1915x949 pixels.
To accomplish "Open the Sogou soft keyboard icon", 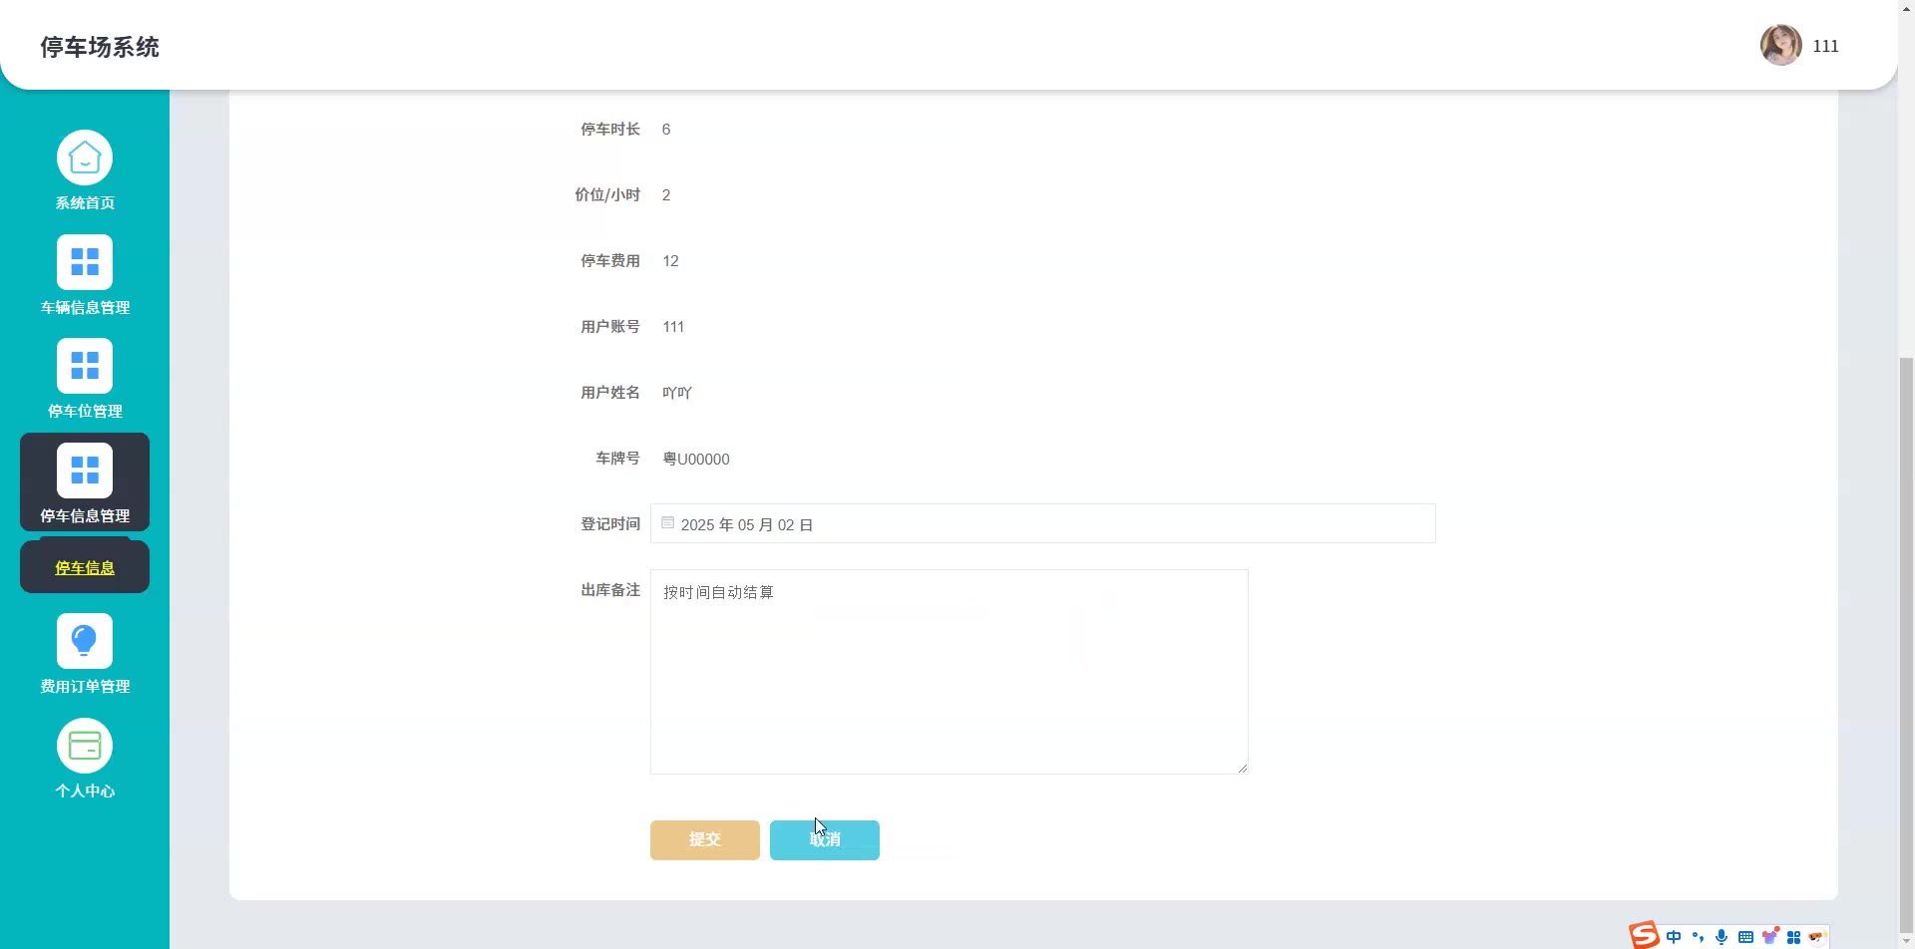I will click(1745, 937).
